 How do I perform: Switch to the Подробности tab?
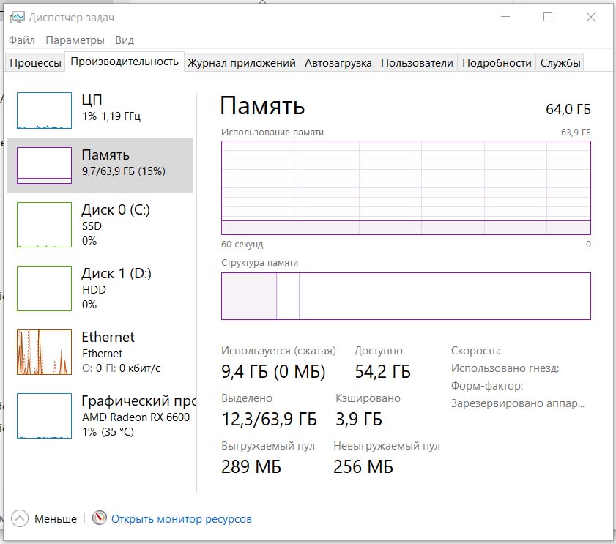497,63
